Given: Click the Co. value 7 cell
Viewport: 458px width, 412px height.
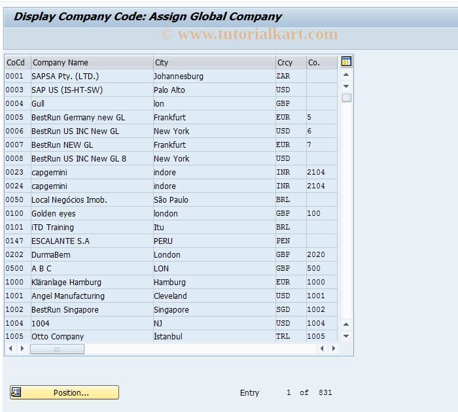Looking at the screenshot, I should click(322, 145).
